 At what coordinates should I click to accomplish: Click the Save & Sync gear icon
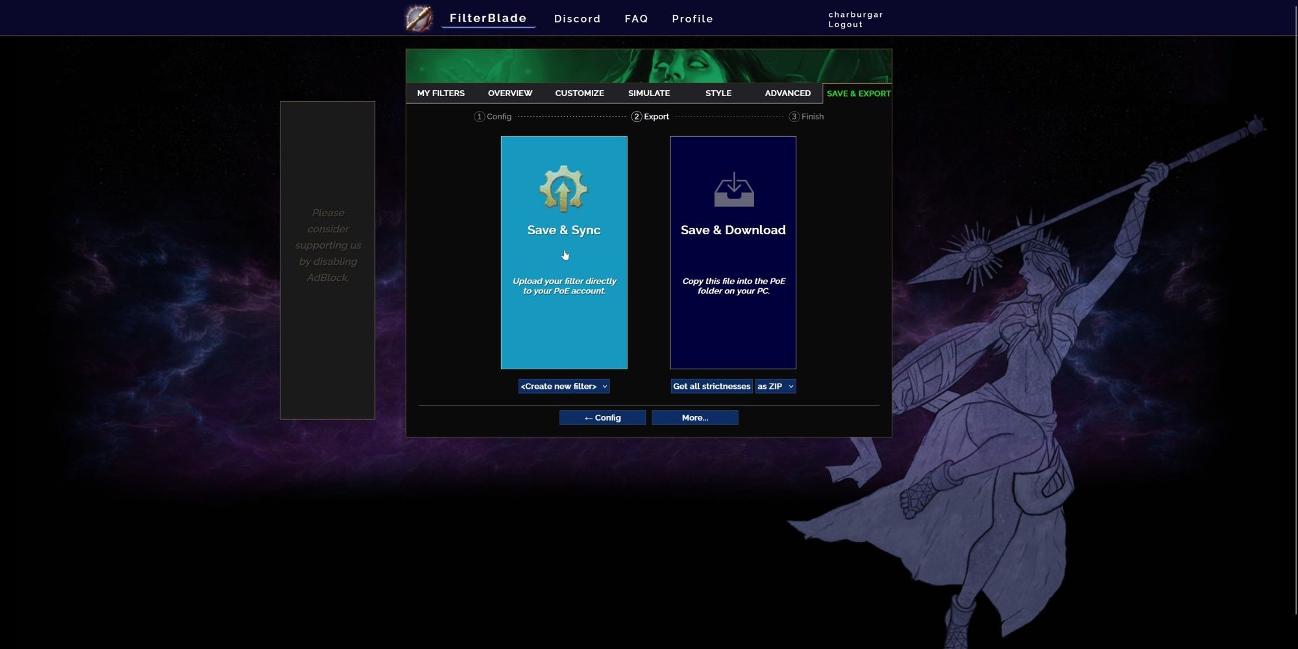(x=563, y=189)
